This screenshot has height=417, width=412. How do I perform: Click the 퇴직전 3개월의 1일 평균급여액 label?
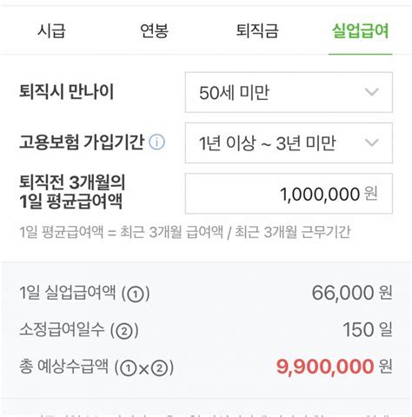click(72, 192)
